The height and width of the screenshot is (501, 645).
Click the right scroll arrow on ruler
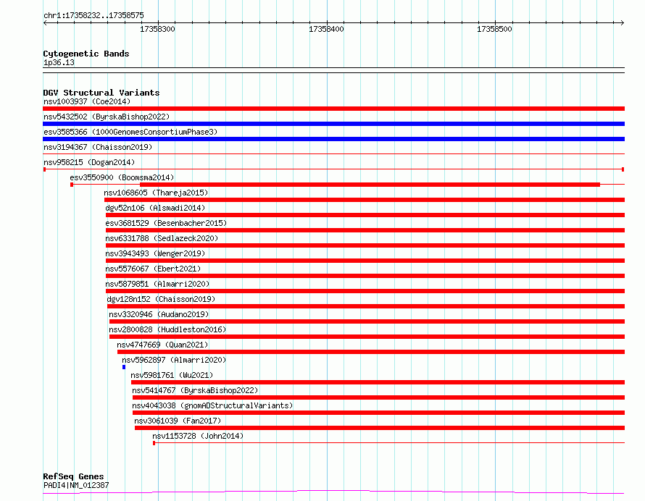623,23
